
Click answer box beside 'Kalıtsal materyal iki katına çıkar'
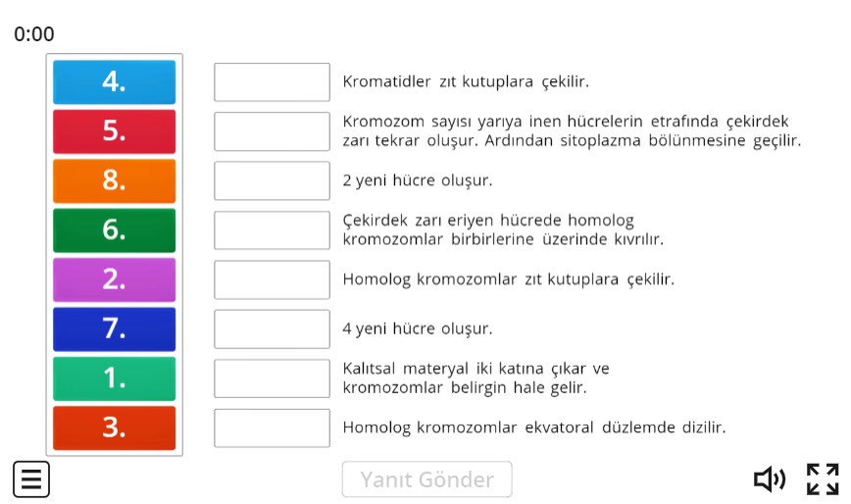[x=272, y=378]
